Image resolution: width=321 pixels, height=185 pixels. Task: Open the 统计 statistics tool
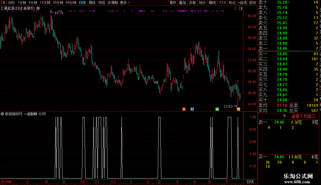(202, 3)
